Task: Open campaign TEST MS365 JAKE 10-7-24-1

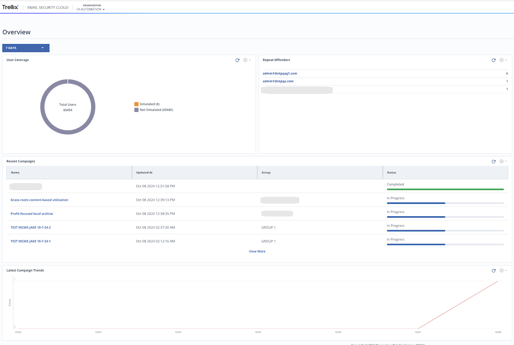Action: 31,241
